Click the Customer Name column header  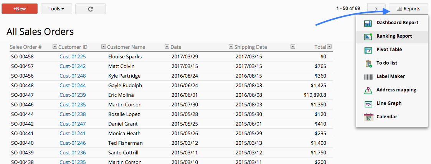(x=126, y=47)
